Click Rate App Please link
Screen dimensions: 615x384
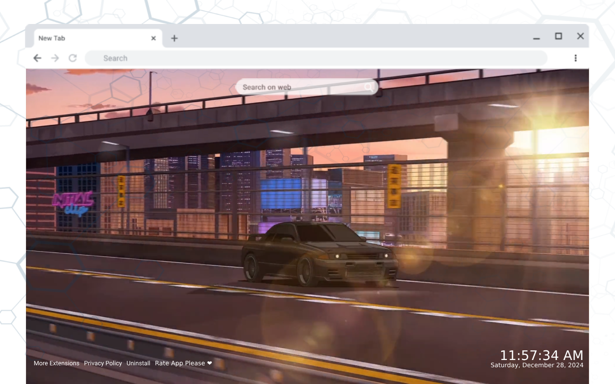point(184,363)
